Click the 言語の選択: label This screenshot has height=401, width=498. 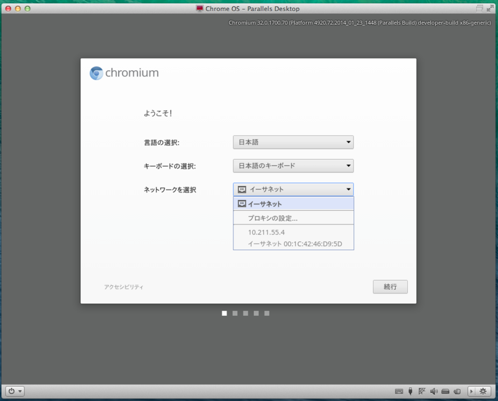point(162,142)
